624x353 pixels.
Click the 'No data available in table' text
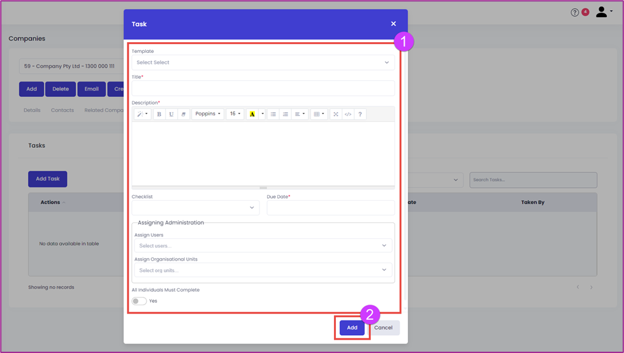point(69,243)
